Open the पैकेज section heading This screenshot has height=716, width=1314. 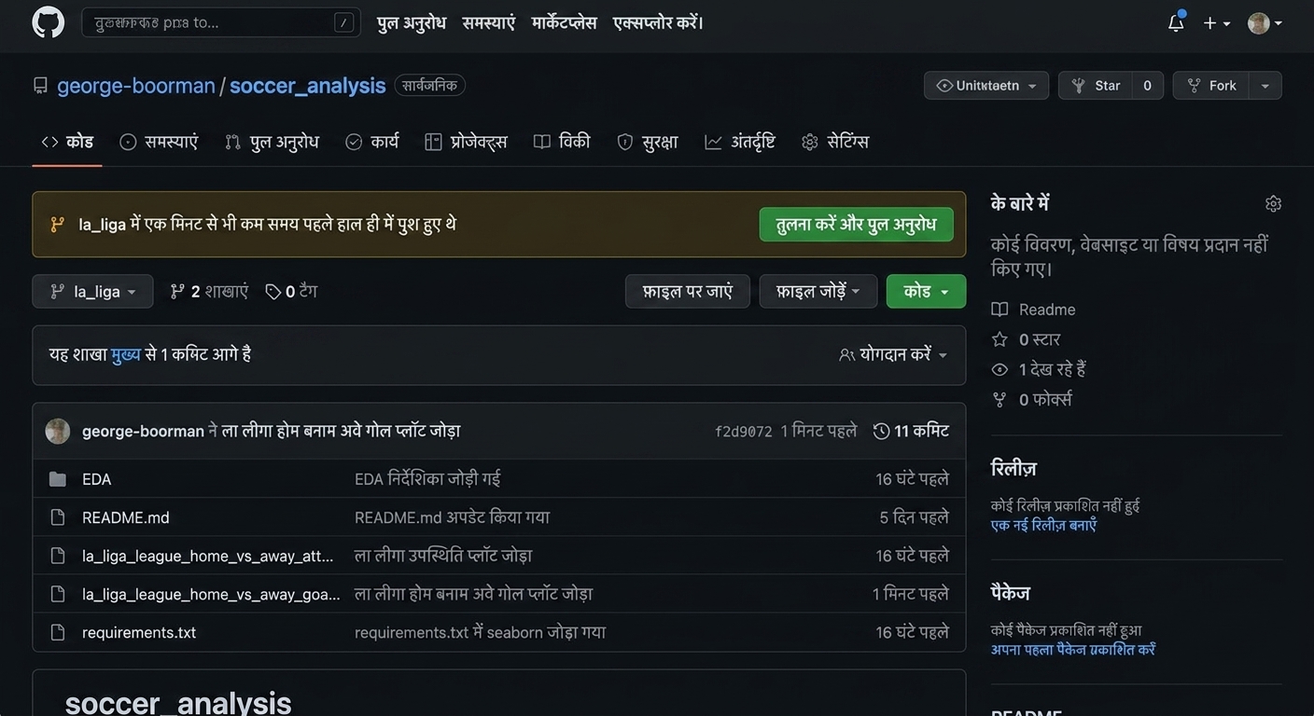point(1011,593)
